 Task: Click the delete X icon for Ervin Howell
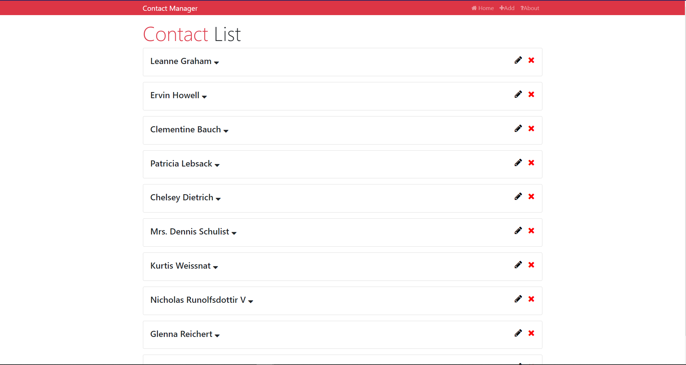[x=531, y=95]
